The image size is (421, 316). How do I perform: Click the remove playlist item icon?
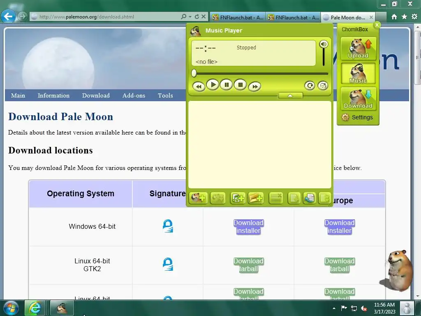[x=276, y=198]
